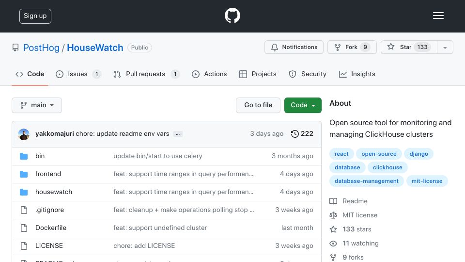View the 133 stars link
This screenshot has width=465, height=262.
(x=357, y=229)
